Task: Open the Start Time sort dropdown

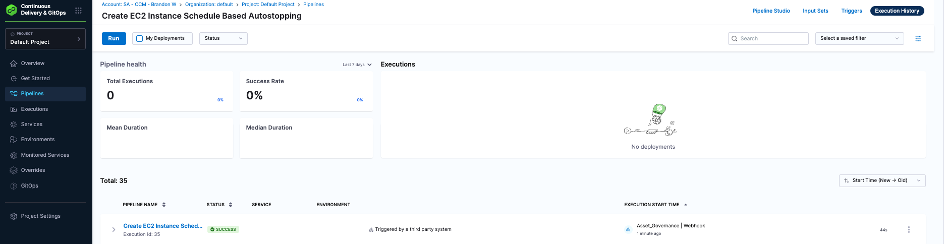Action: tap(881, 180)
